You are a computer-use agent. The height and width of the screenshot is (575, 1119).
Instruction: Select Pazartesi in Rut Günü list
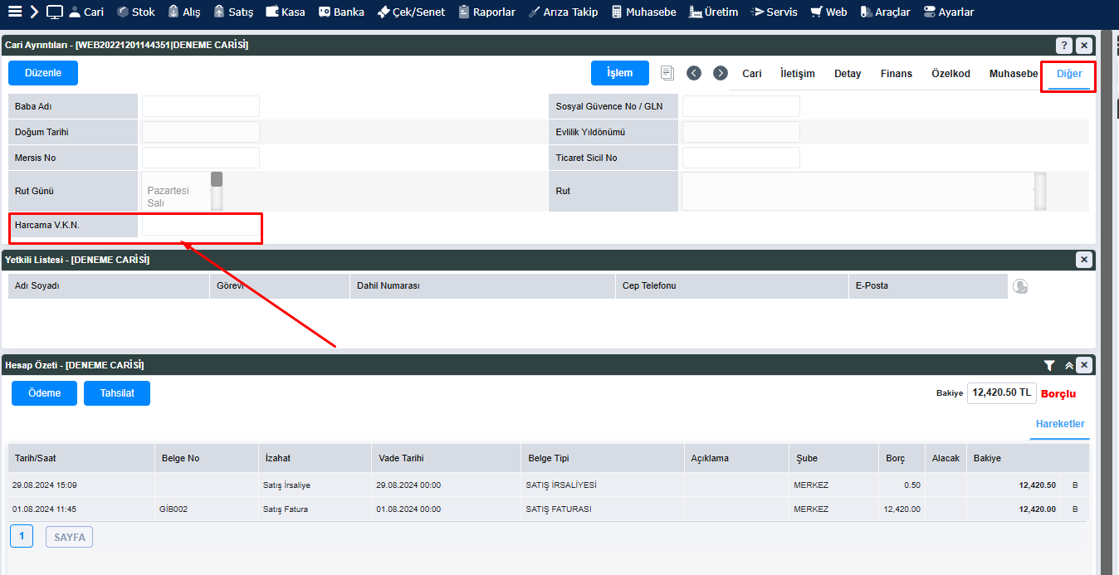168,190
